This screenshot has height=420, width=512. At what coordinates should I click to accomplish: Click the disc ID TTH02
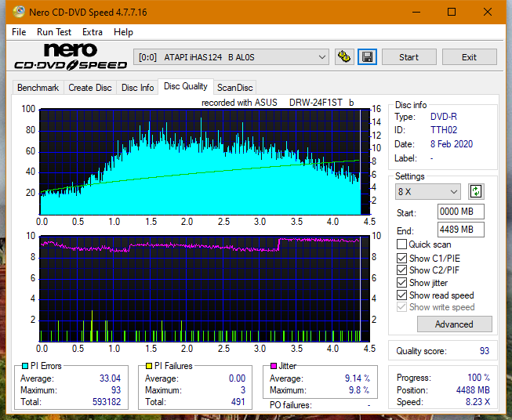(x=444, y=130)
